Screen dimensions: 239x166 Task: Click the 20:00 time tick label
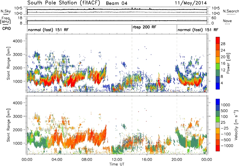(x=177, y=159)
